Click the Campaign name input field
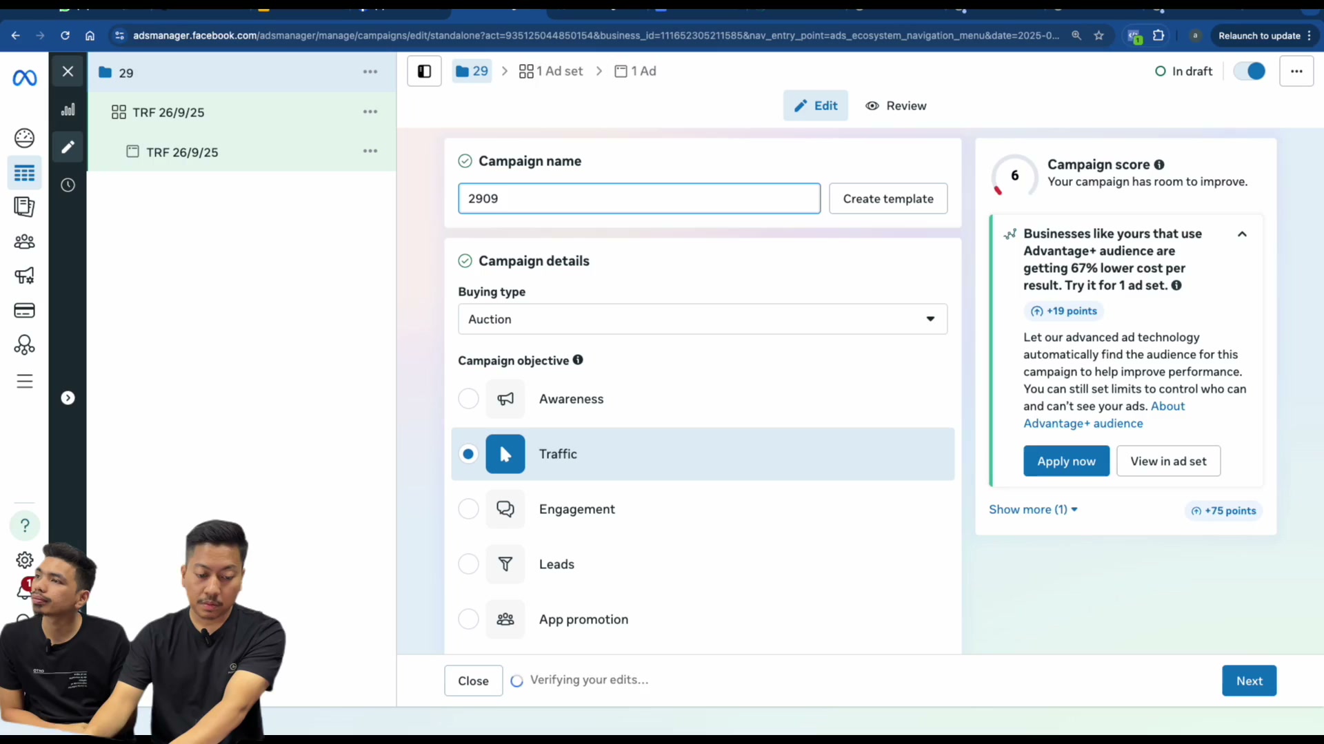Viewport: 1324px width, 744px height. (x=639, y=198)
